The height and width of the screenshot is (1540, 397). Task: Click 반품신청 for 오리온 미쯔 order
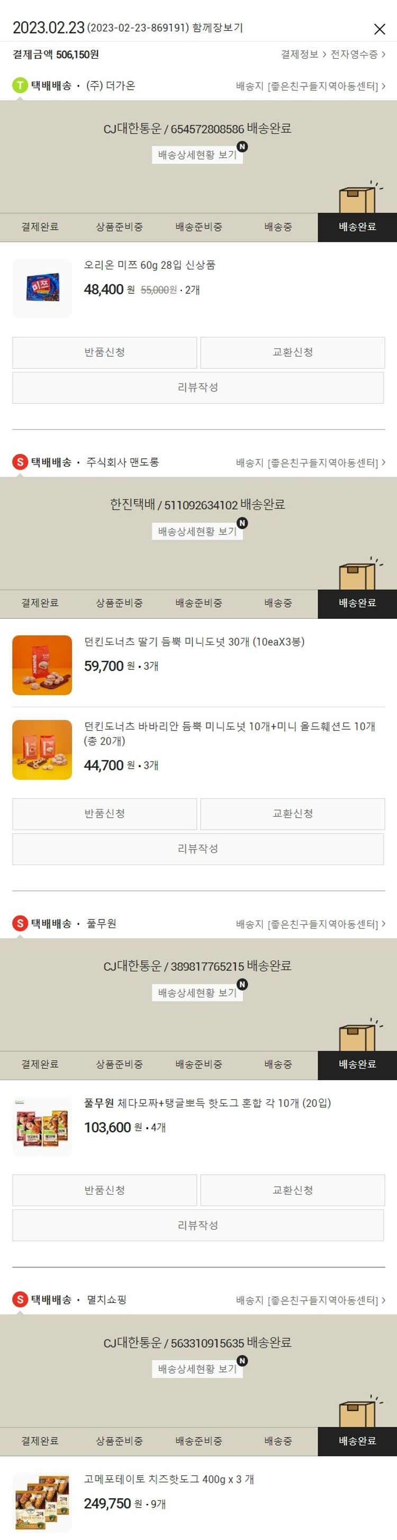click(x=104, y=353)
